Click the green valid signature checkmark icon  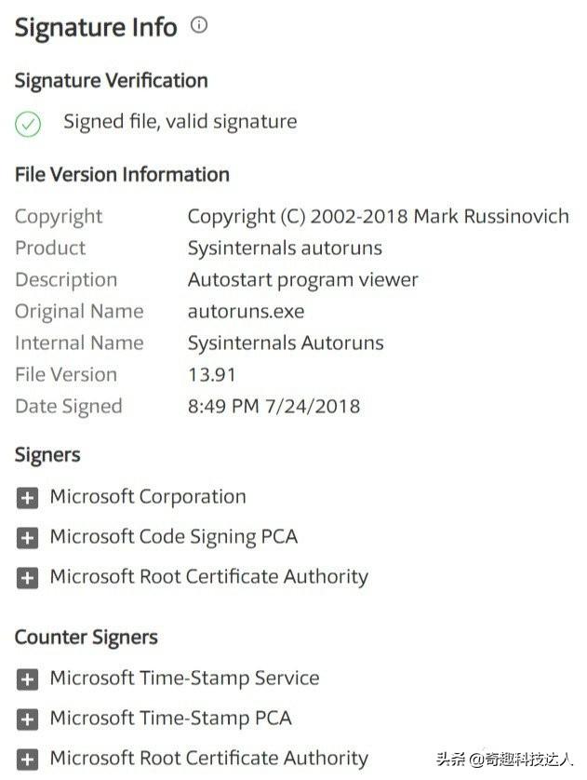coord(28,124)
